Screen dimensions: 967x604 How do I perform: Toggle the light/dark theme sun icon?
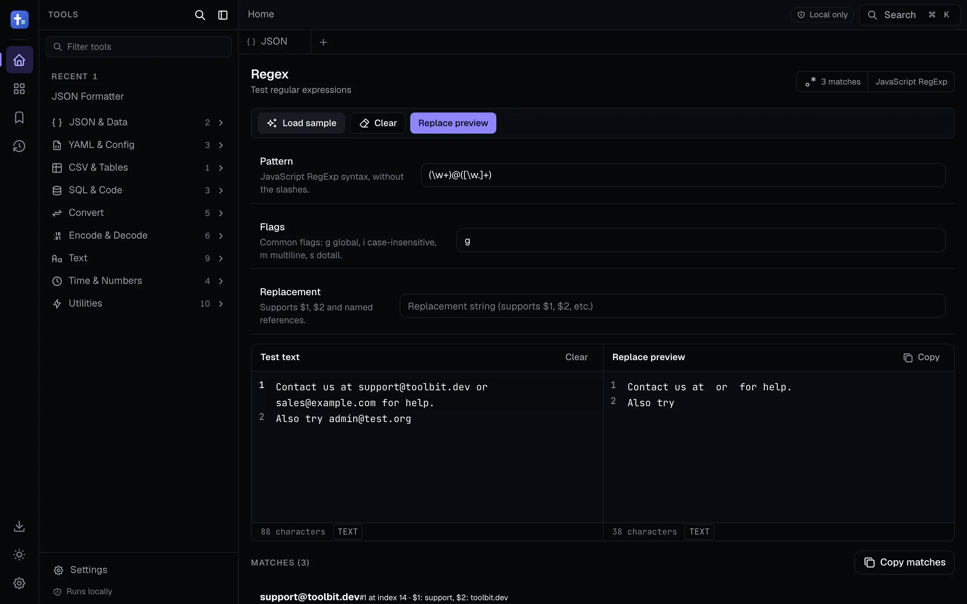pos(19,555)
